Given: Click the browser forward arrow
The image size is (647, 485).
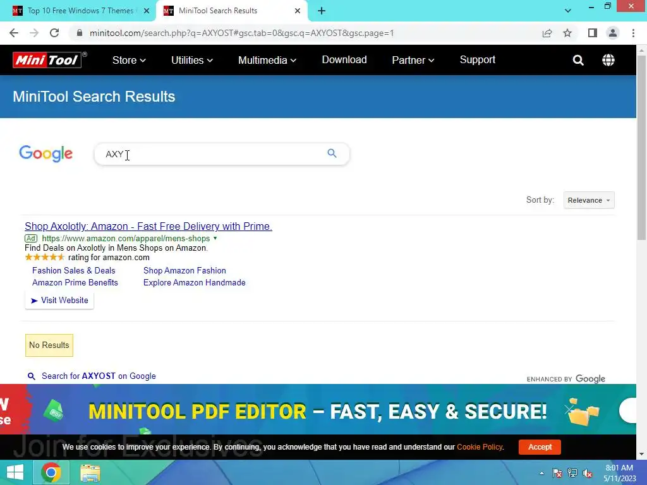Looking at the screenshot, I should (34, 33).
